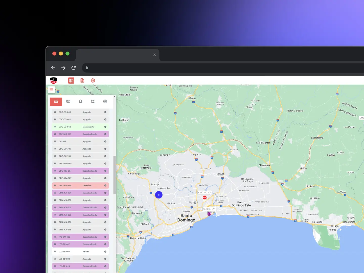Close the browser tab

154,55
